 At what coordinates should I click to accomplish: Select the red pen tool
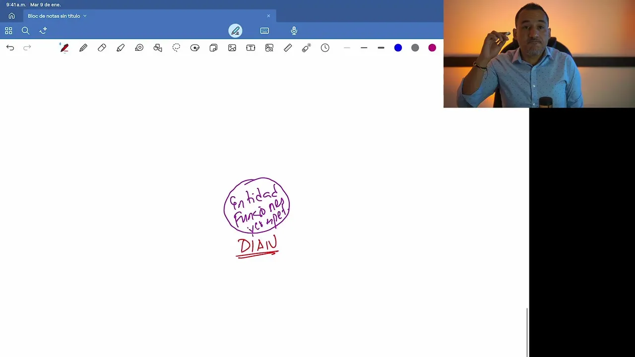pos(64,48)
